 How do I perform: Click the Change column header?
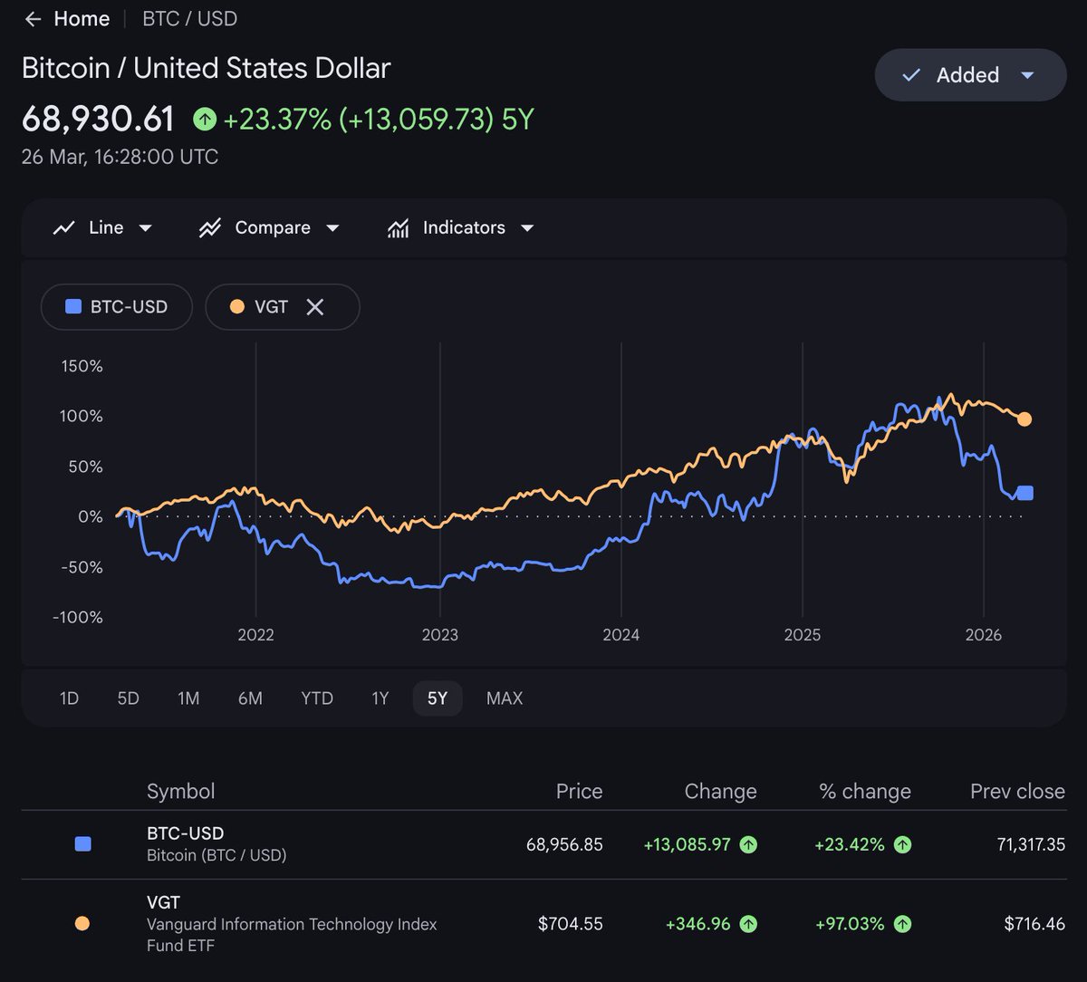tap(720, 791)
